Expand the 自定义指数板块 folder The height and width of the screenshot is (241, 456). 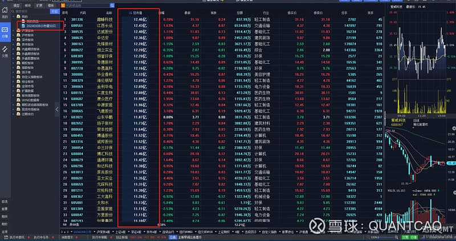click(14, 77)
